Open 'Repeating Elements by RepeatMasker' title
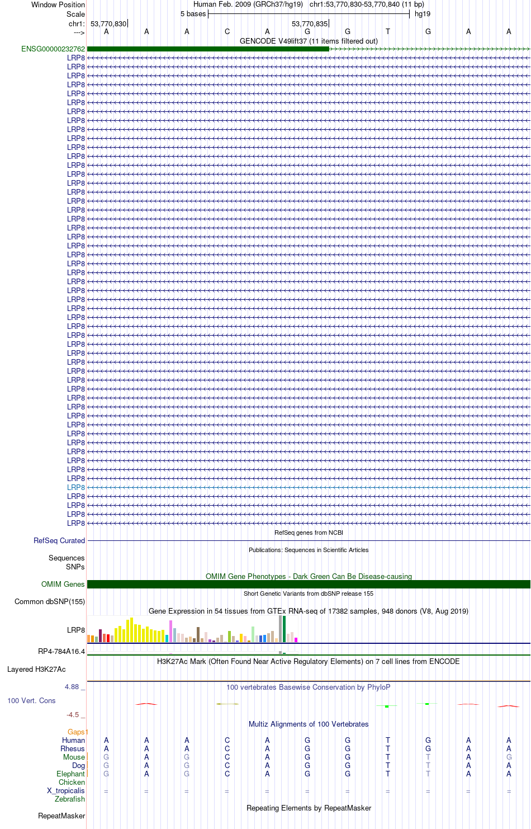Screen dimensions: 531x829 click(309, 808)
